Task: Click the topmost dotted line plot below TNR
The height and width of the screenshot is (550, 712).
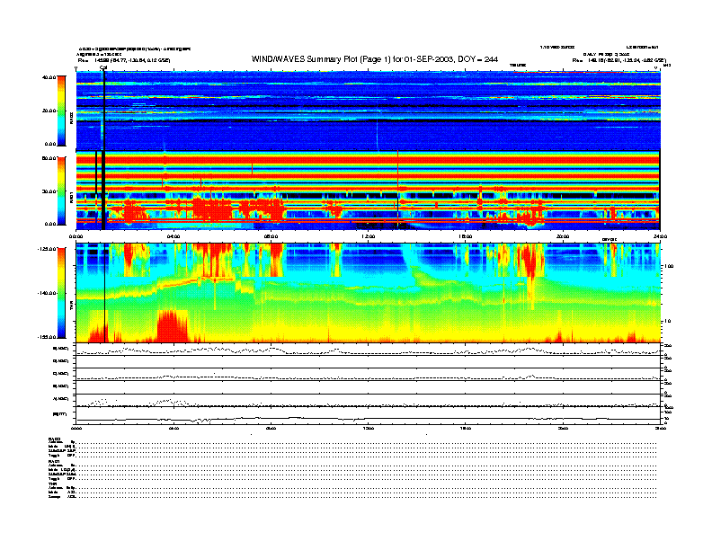Action: 369,350
